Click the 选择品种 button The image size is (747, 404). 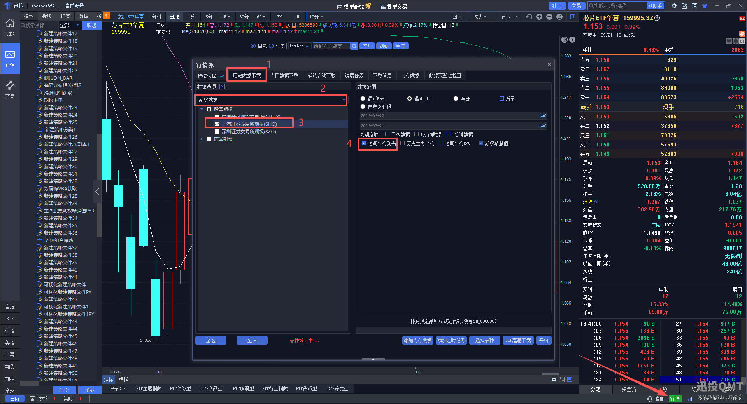click(x=484, y=340)
